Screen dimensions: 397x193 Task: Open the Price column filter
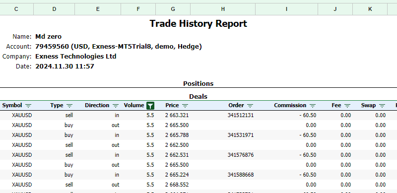tap(185, 106)
